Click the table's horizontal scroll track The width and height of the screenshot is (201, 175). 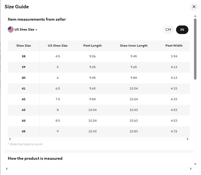point(99,139)
